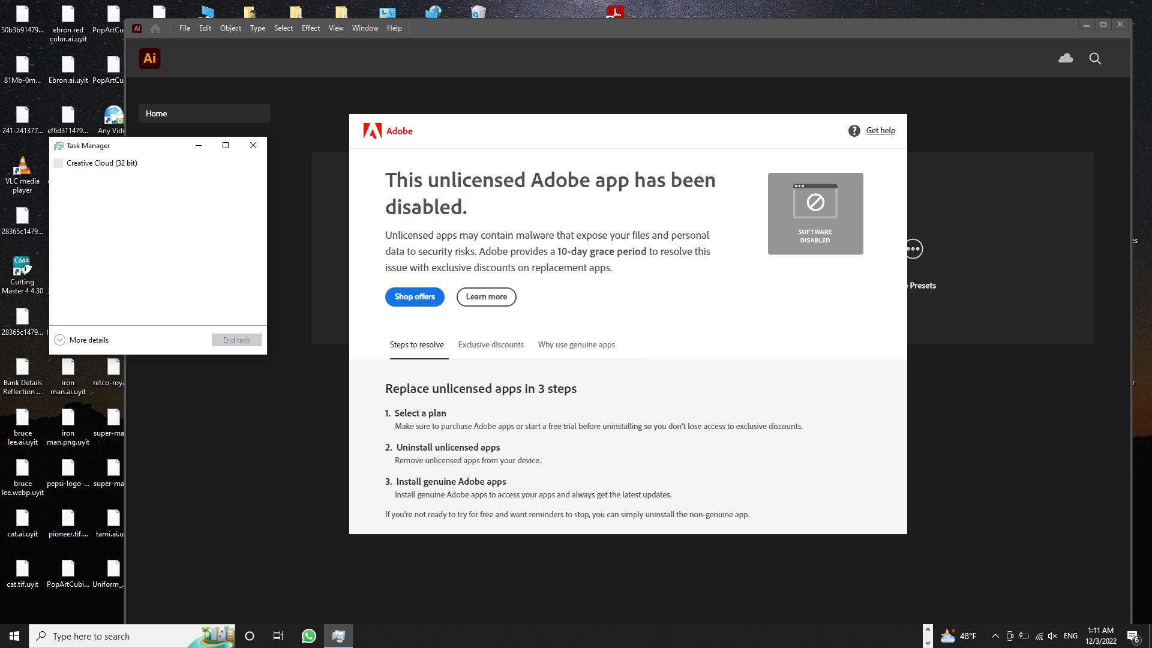
Task: Open the cloud sync status icon
Action: pos(1066,58)
